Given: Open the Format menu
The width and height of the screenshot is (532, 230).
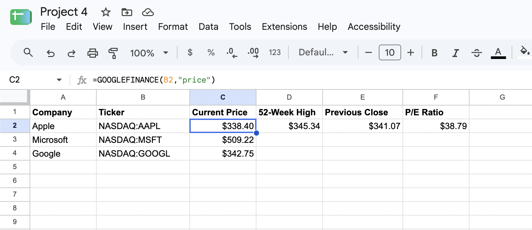Looking at the screenshot, I should (x=173, y=27).
